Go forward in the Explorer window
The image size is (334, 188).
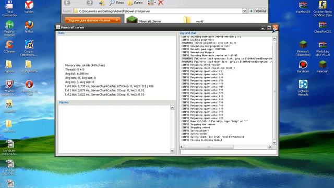point(90,3)
